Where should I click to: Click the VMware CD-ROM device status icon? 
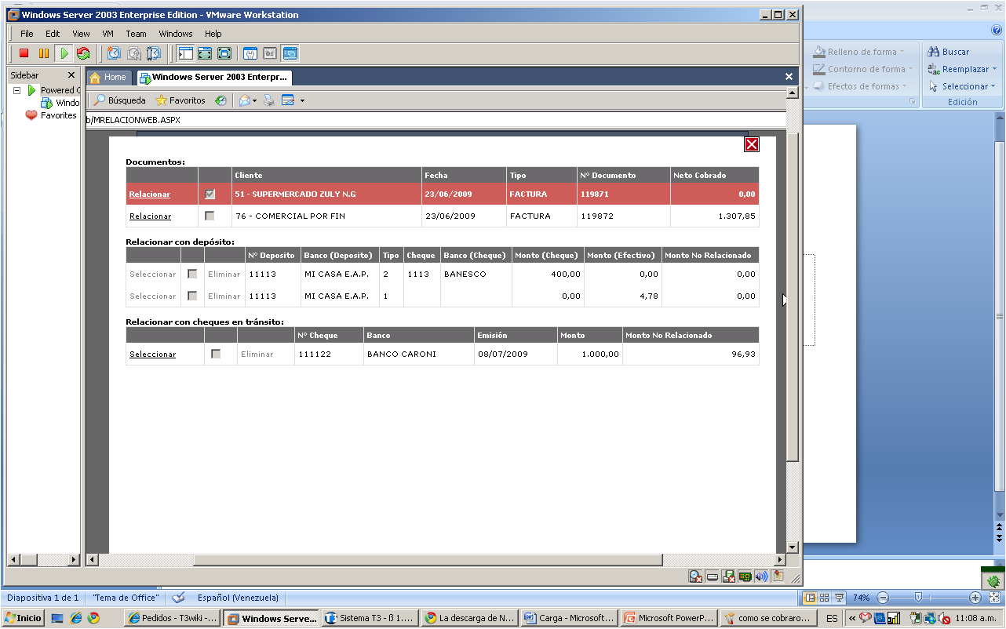click(695, 576)
